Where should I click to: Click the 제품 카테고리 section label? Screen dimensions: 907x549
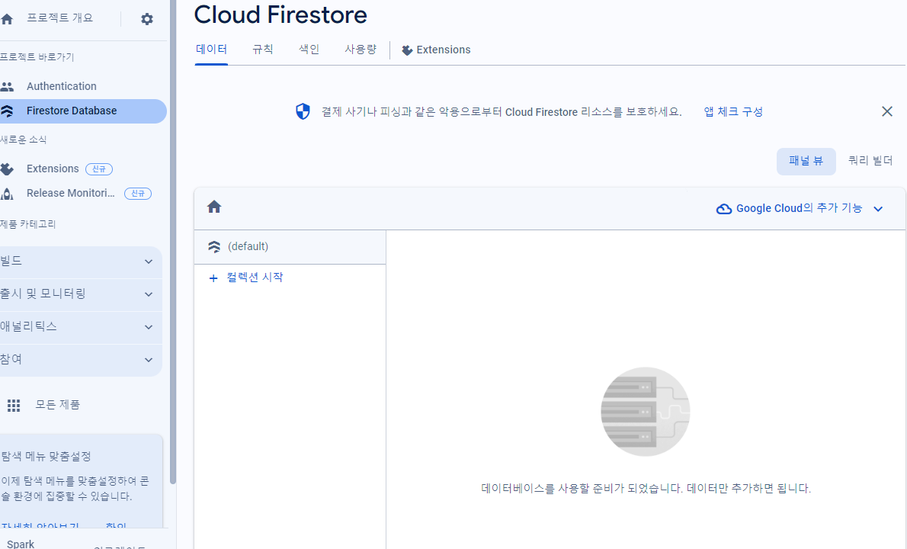click(27, 224)
